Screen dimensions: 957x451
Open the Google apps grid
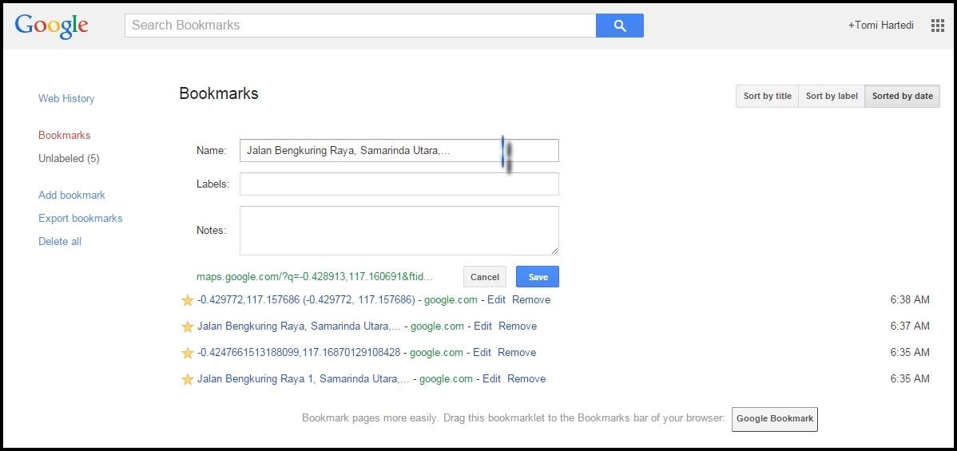click(x=937, y=26)
